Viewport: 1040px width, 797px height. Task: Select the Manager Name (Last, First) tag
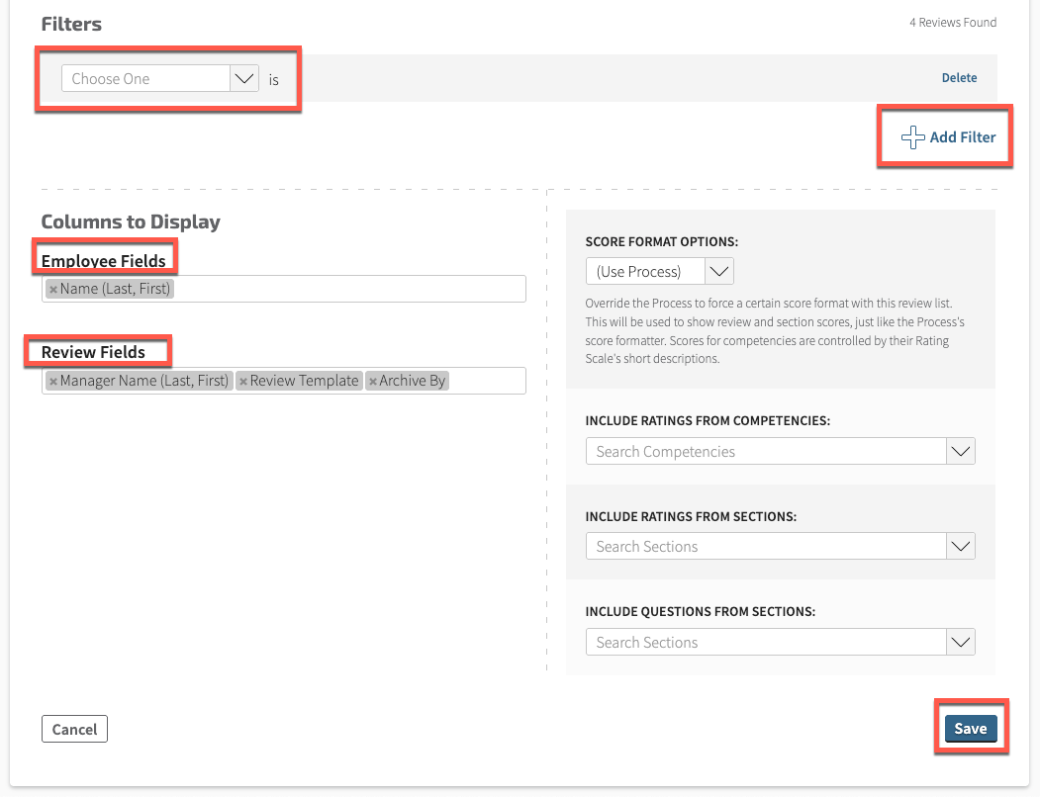point(140,381)
